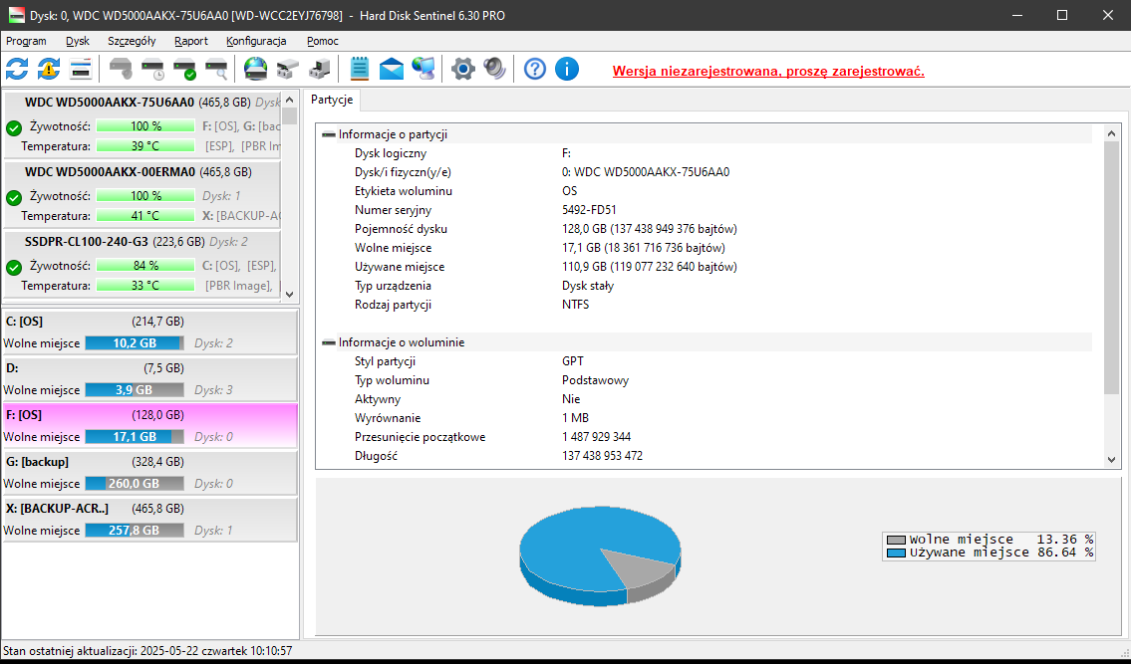The height and width of the screenshot is (664, 1131).
Task: Open the blue notepad report icon
Action: coord(360,69)
